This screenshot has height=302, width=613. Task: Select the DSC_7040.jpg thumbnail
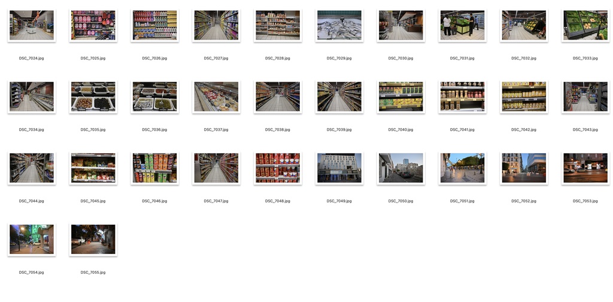(400, 96)
